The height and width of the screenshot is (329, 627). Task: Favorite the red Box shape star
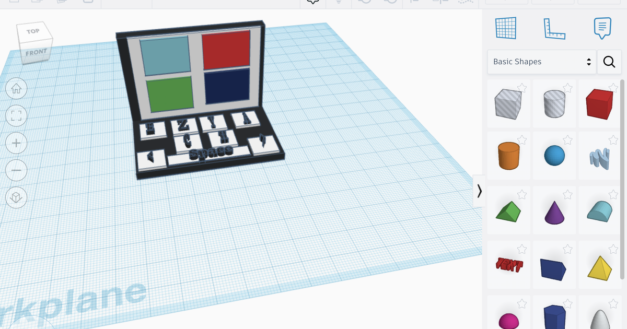(612, 87)
